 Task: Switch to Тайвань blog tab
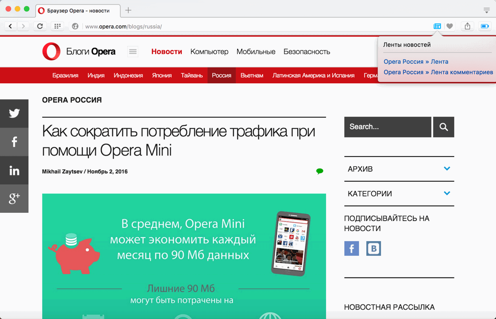(192, 75)
